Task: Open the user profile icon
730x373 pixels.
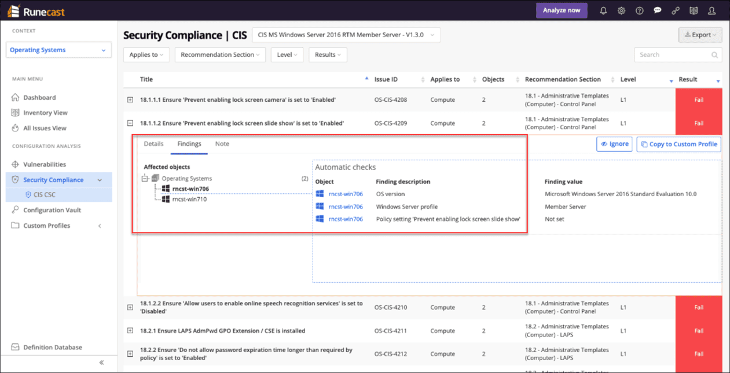Action: [x=711, y=10]
